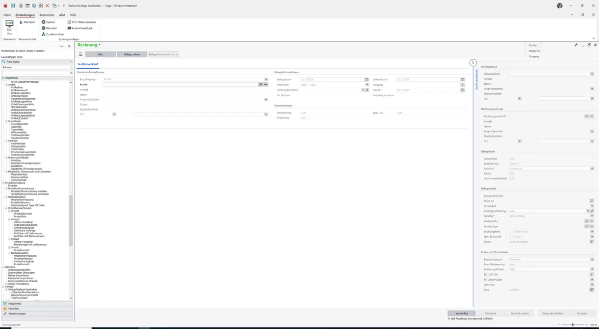Click the search icon for Kostenstelle
Screen dimensions: 599x329
pyautogui.click(x=587, y=221)
